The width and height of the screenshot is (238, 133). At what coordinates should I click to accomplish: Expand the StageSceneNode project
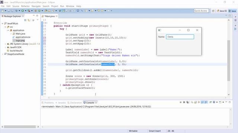pos(3,54)
